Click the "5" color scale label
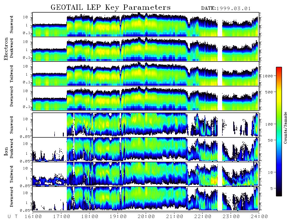Screen dimensions: 287x221 point(272,189)
